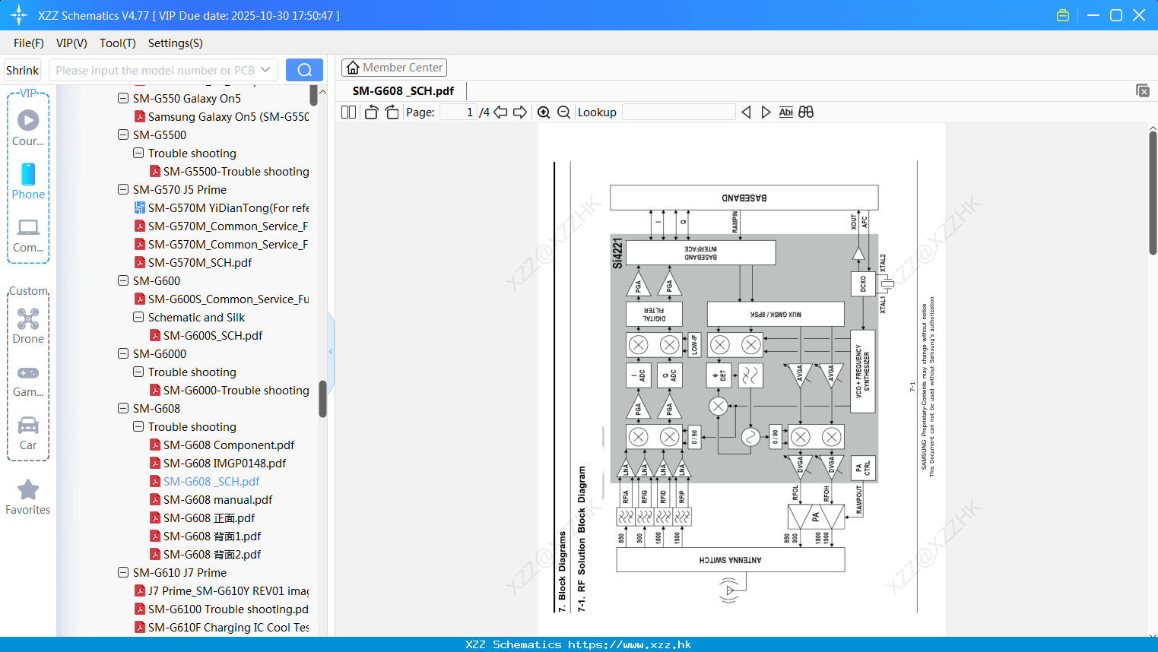Collapse SM-G5500 tree node
1158x652 pixels.
[x=123, y=135]
